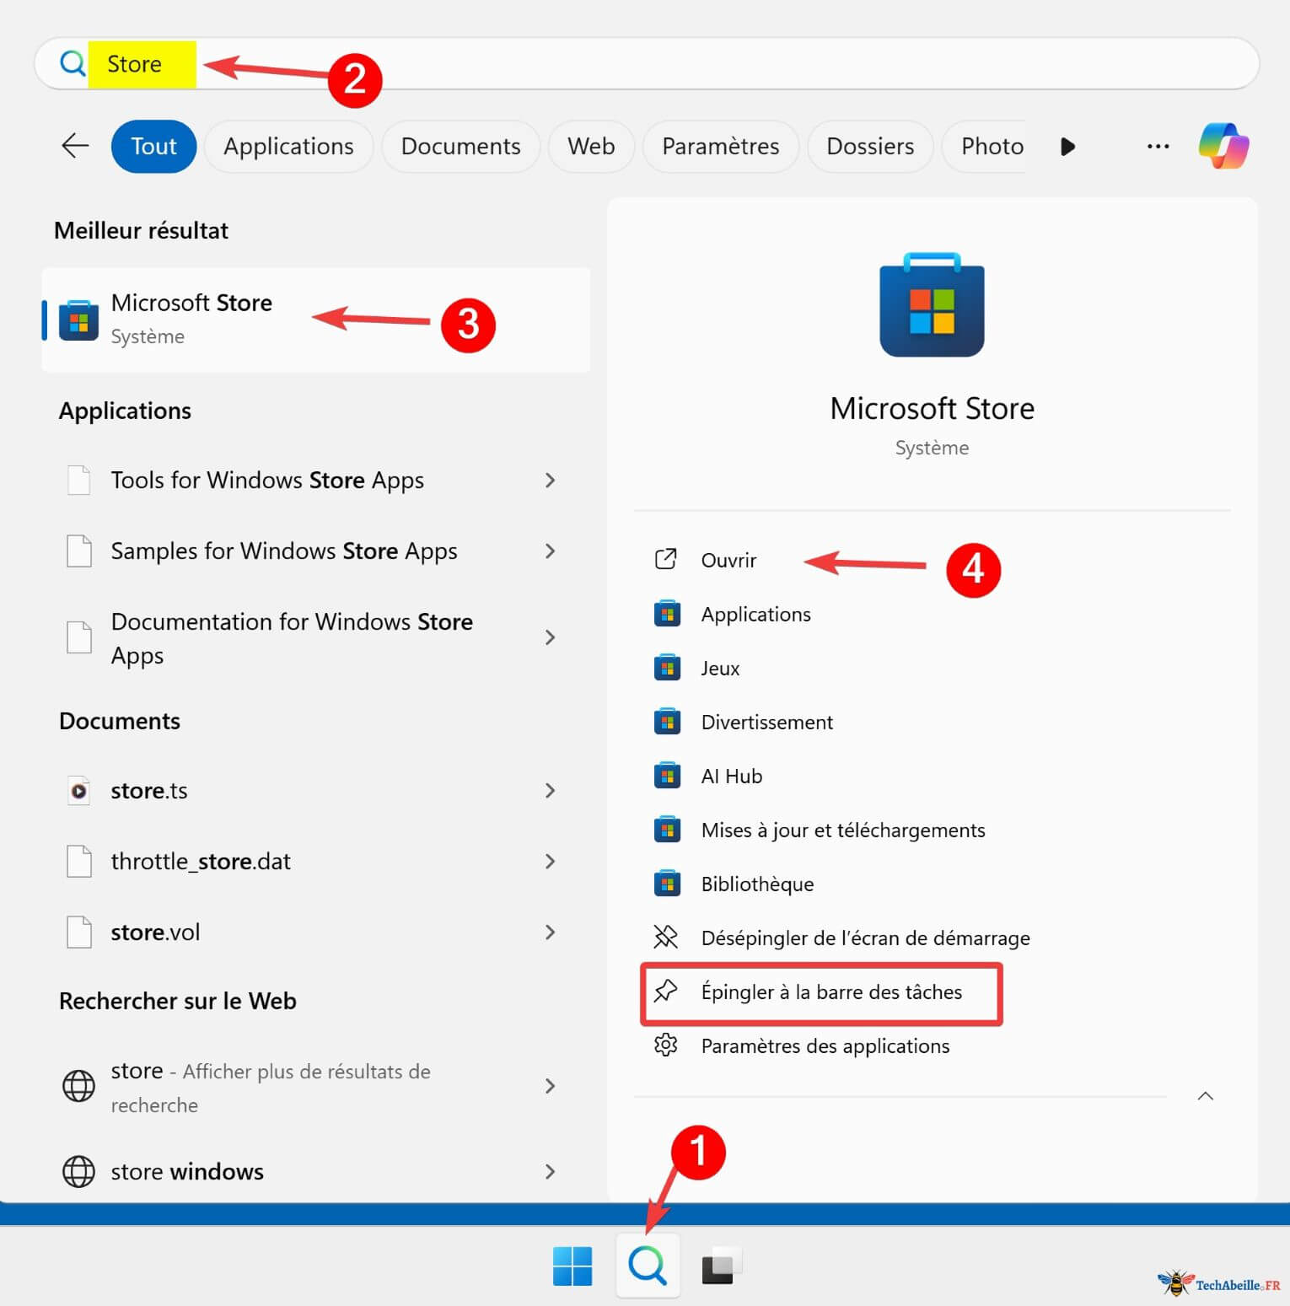Click Désépingler de l'écran de démarrage

coord(865,938)
